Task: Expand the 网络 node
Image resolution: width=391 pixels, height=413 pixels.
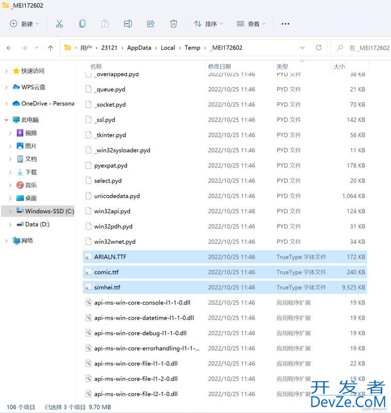Action: coord(6,241)
